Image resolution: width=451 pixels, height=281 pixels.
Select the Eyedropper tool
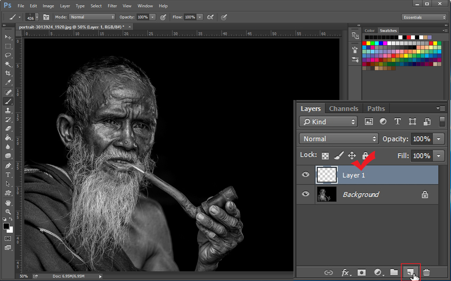pos(8,82)
